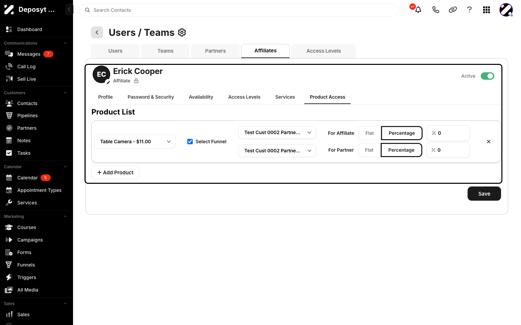Open the link/chain icon in top bar
The image size is (521, 325).
(453, 10)
